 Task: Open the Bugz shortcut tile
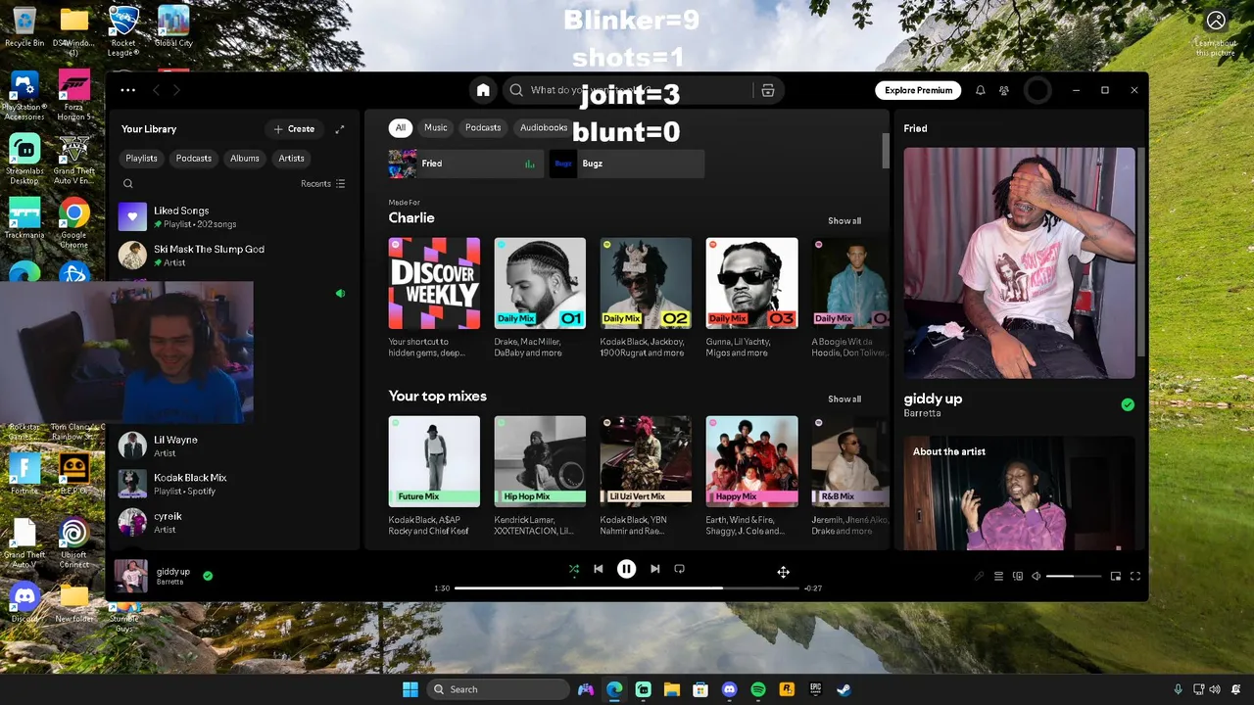pos(626,164)
